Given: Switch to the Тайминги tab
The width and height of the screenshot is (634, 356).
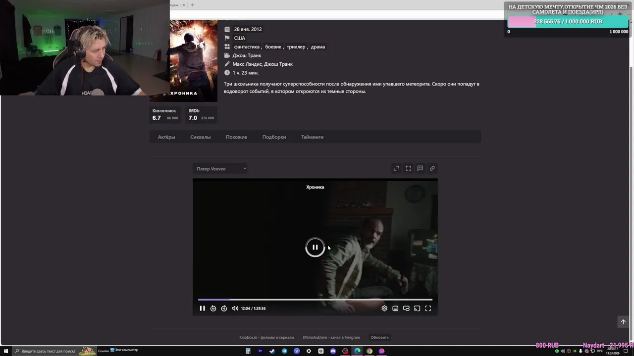Looking at the screenshot, I should click(312, 137).
